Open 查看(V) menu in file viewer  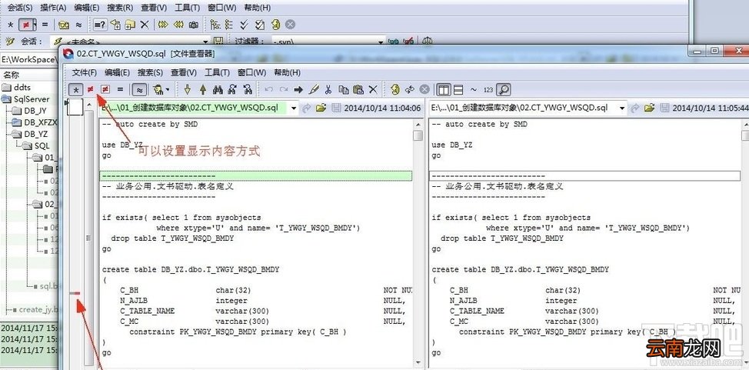184,72
